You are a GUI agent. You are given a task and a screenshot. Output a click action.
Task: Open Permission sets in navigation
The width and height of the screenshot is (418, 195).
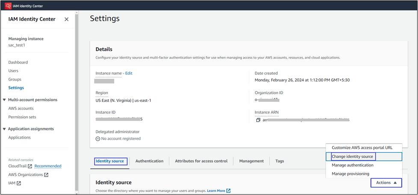tap(22, 117)
